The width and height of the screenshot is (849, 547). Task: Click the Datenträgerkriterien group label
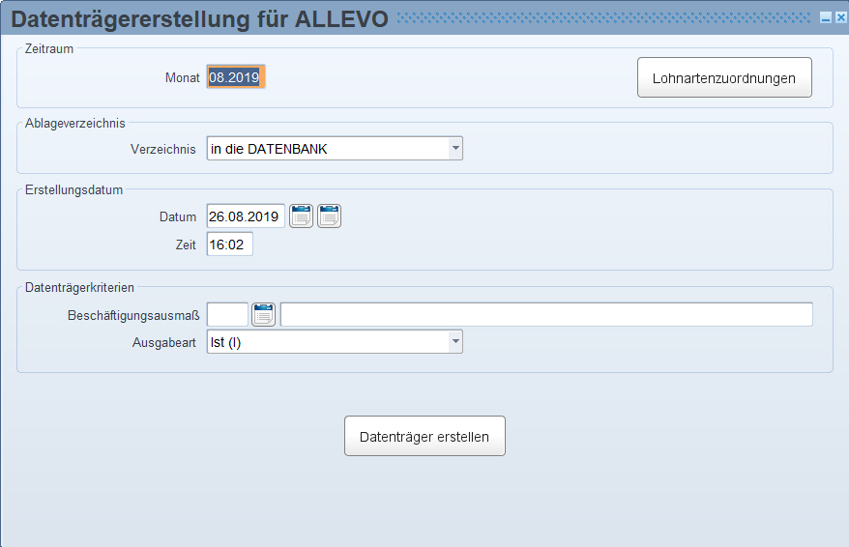click(x=79, y=287)
